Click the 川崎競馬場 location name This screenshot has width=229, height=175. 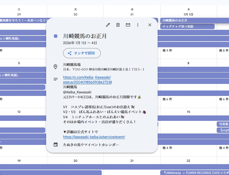(x=72, y=65)
